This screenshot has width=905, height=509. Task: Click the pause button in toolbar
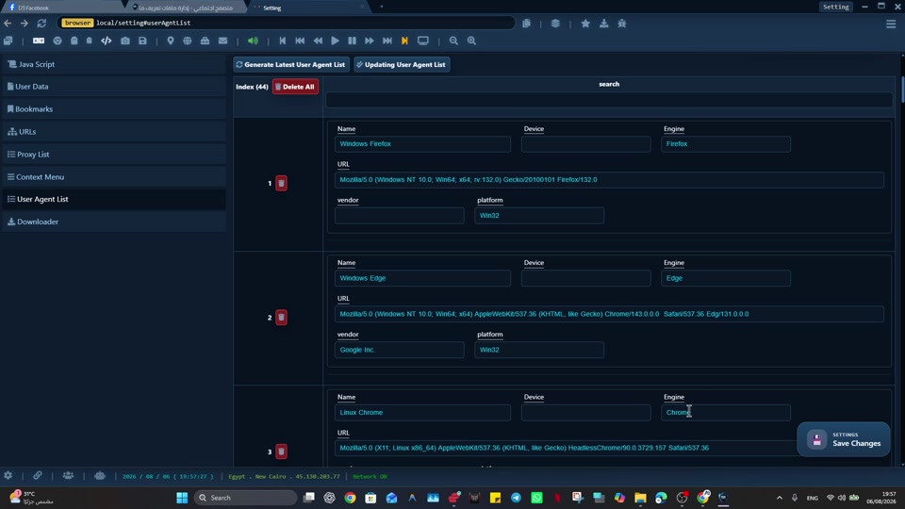point(352,41)
